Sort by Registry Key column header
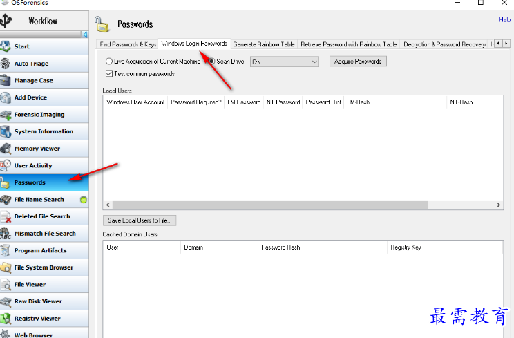The width and height of the screenshot is (514, 338). [x=445, y=247]
